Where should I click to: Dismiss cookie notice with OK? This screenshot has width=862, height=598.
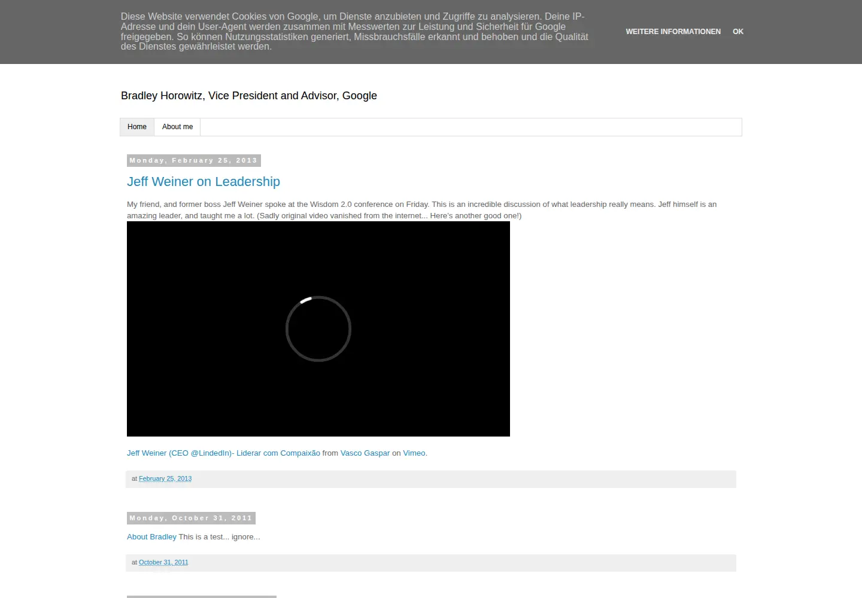pyautogui.click(x=737, y=32)
